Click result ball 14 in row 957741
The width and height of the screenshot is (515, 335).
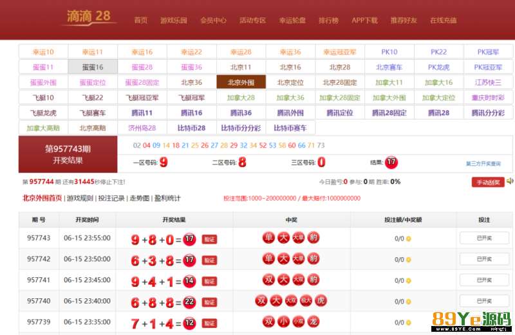pyautogui.click(x=189, y=281)
